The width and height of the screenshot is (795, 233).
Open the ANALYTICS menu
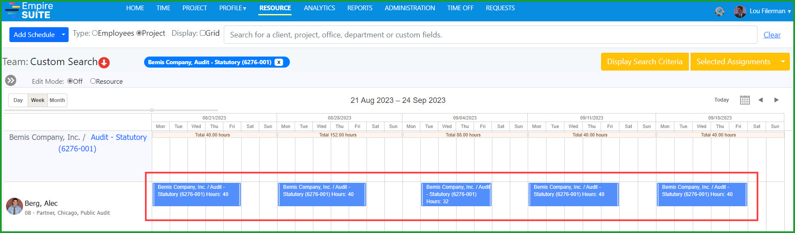[x=319, y=8]
